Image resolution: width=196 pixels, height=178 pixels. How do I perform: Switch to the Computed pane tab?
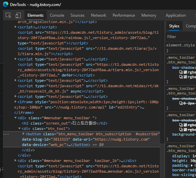[191, 26]
